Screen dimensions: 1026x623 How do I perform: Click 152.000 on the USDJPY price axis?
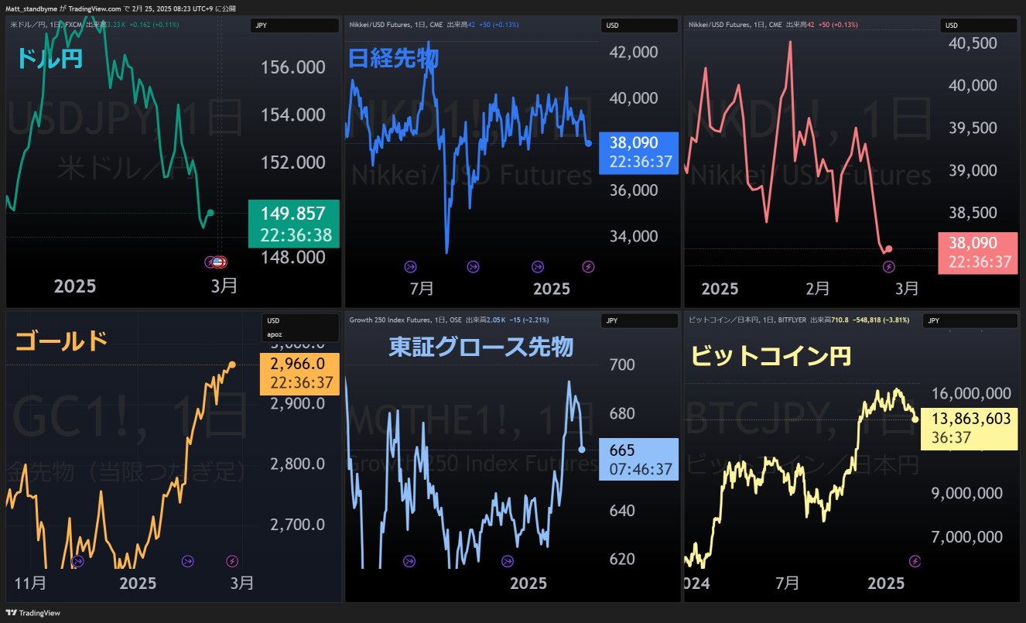coord(292,163)
